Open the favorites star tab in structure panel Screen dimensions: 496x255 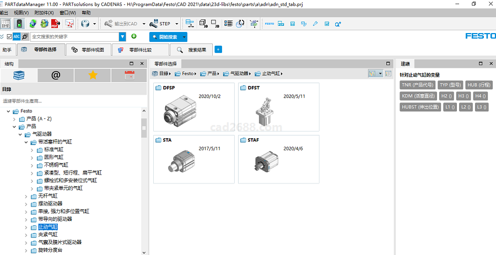pyautogui.click(x=93, y=75)
